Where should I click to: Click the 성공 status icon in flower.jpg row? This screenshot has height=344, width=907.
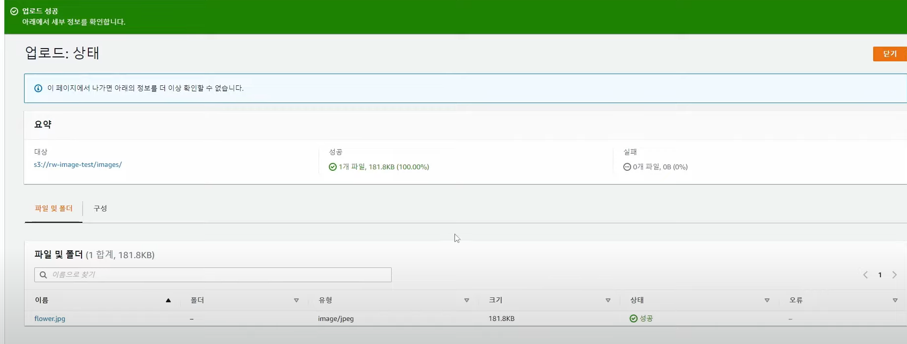pyautogui.click(x=634, y=318)
